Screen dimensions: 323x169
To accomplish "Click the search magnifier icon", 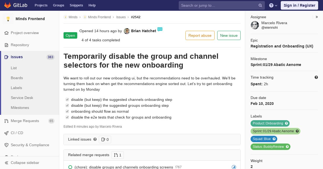I will pyautogui.click(x=260, y=5).
